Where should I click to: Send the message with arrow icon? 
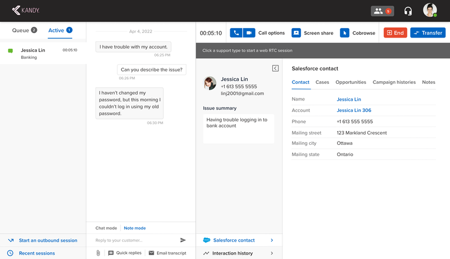click(x=183, y=240)
